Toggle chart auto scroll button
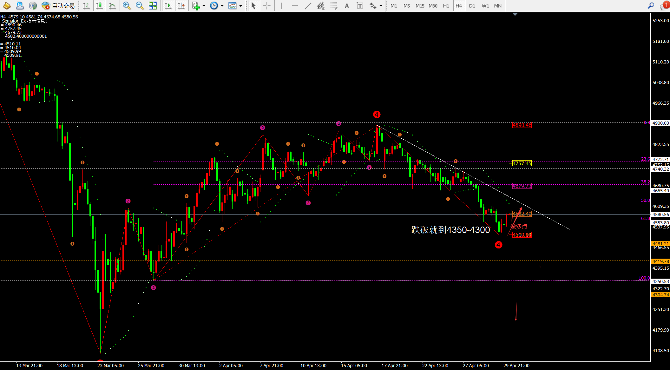 [168, 6]
